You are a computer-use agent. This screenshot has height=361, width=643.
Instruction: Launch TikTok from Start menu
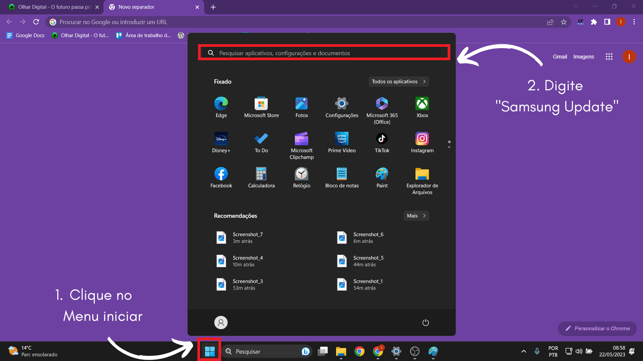(382, 143)
